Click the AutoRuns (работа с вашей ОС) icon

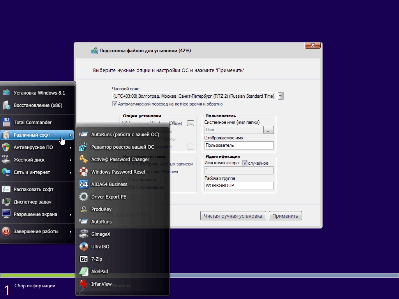pyautogui.click(x=83, y=134)
